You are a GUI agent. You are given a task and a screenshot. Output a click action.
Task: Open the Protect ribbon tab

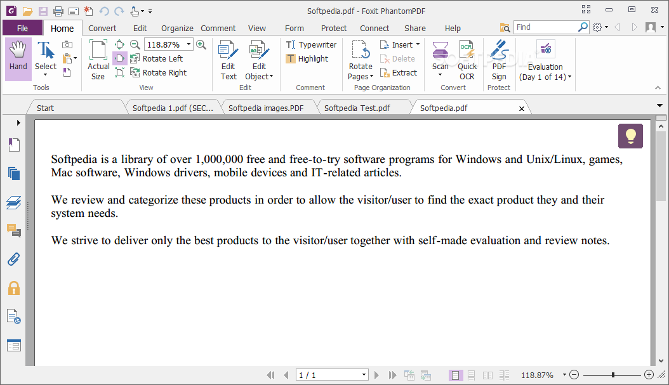(x=334, y=28)
